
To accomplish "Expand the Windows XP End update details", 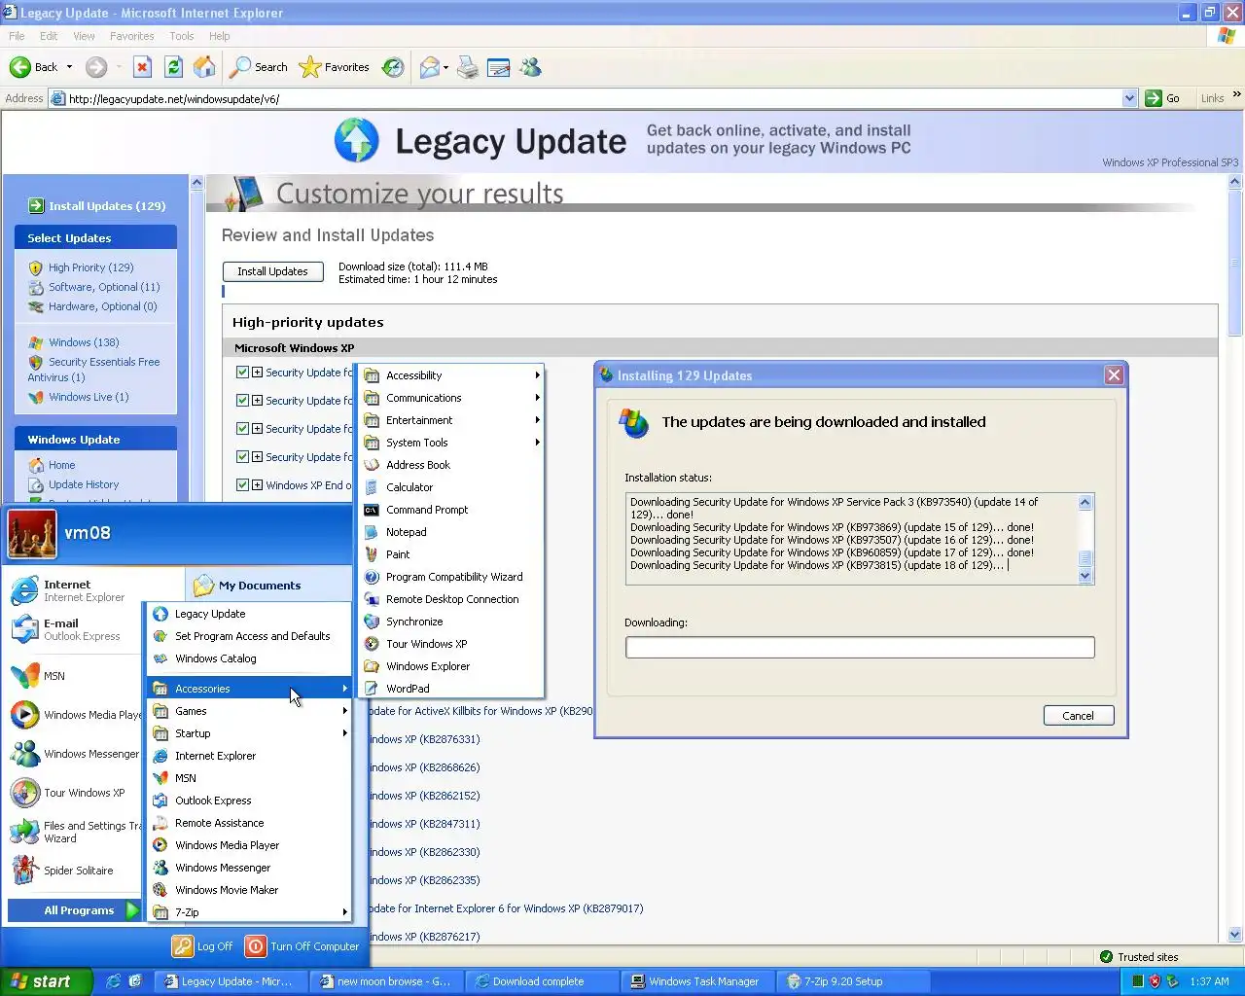I will click(257, 485).
